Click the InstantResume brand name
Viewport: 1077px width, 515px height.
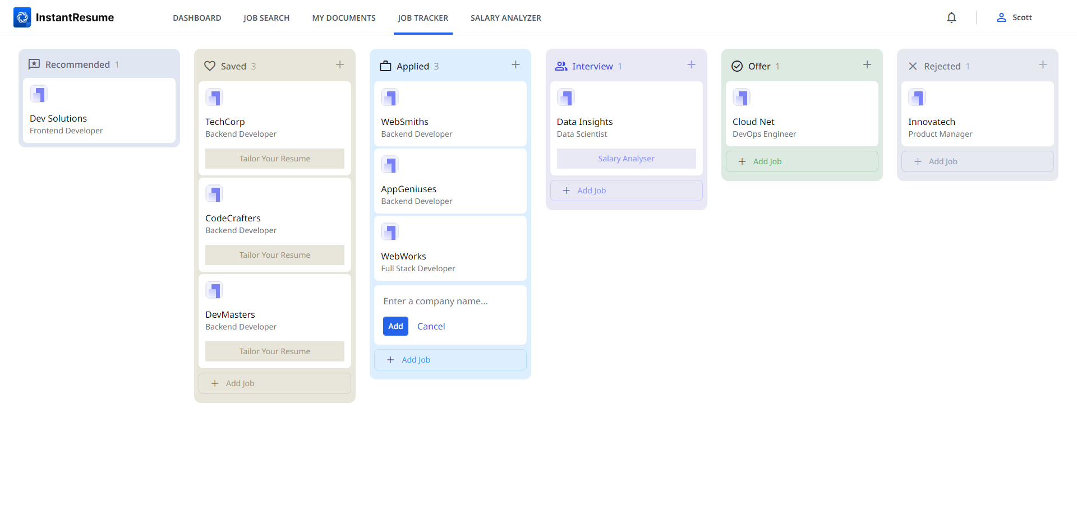click(x=75, y=17)
